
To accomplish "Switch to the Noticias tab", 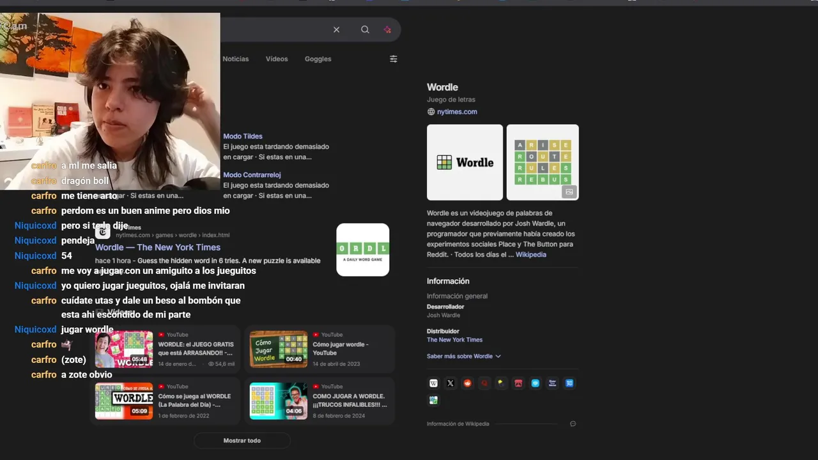I will 236,59.
